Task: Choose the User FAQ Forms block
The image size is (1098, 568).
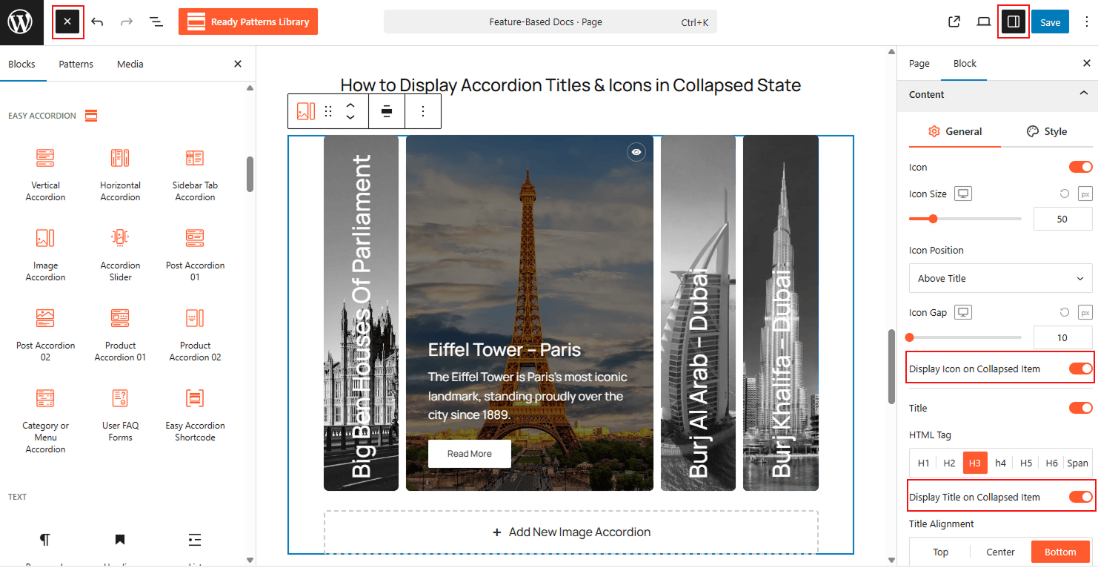Action: 120,415
